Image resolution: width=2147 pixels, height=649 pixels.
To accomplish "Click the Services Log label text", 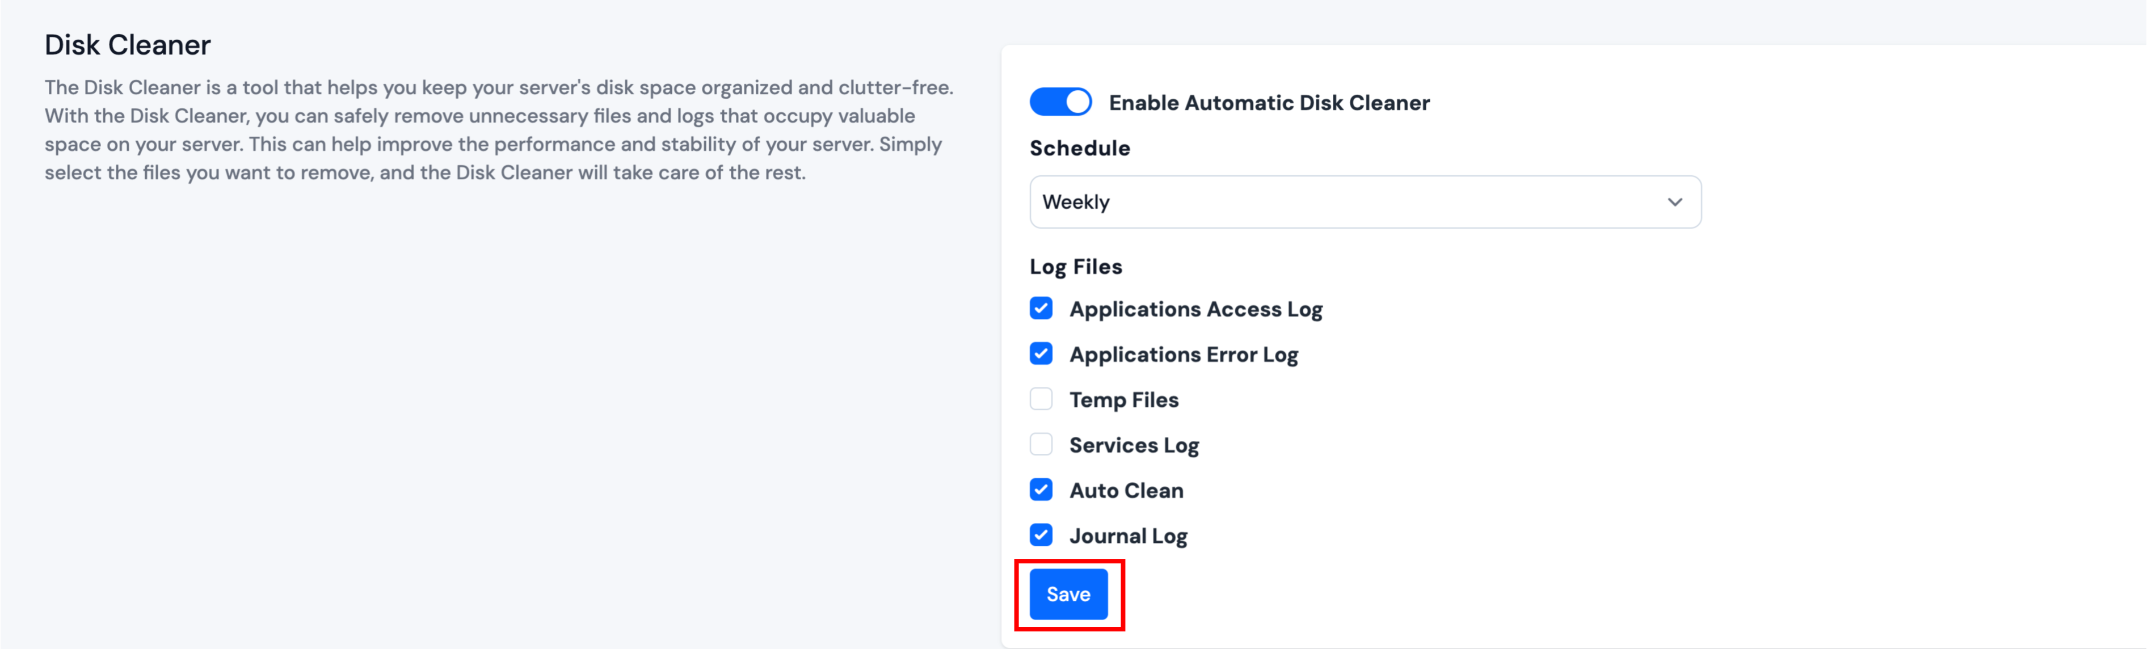I will click(1134, 446).
